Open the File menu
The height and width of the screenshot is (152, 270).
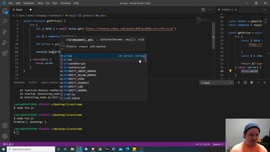(11, 3)
